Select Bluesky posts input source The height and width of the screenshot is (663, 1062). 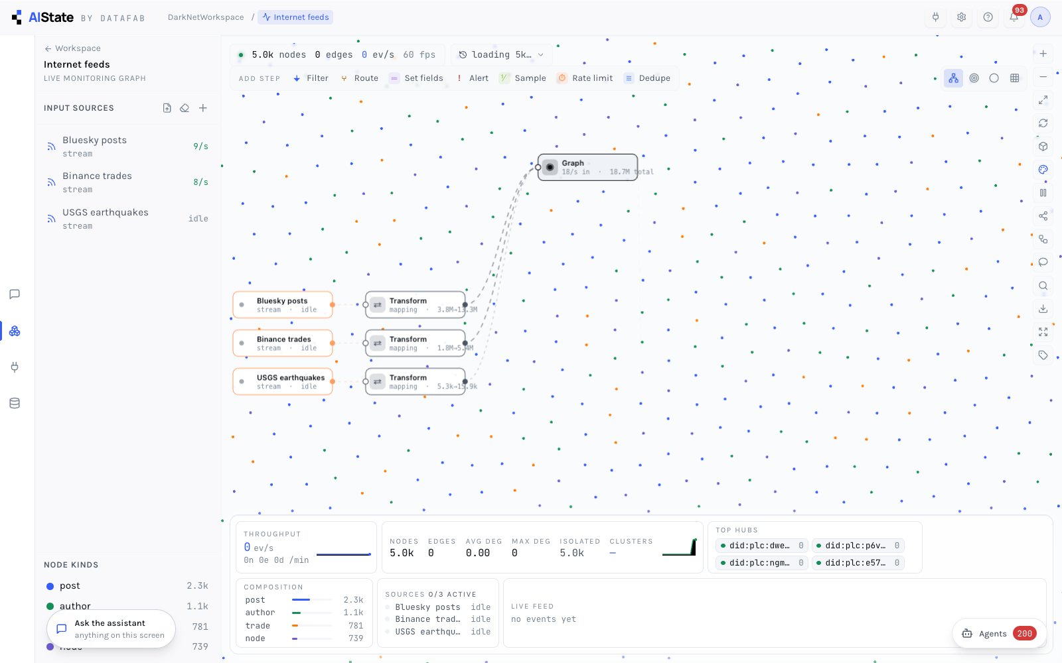[127, 147]
